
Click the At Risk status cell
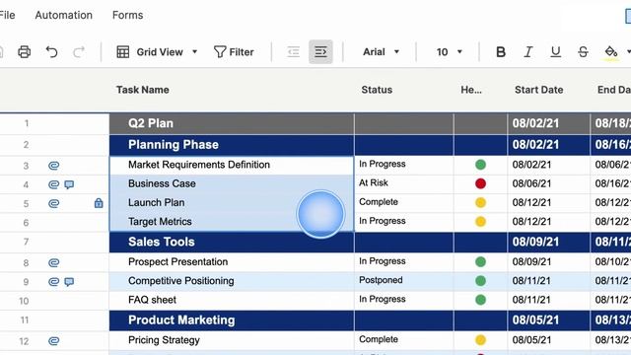click(x=404, y=184)
